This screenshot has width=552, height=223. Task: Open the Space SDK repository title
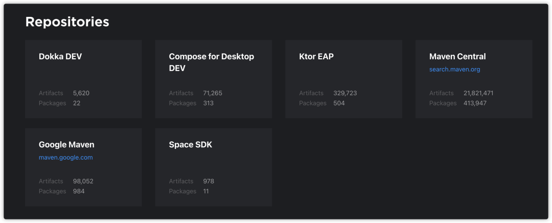pyautogui.click(x=190, y=145)
